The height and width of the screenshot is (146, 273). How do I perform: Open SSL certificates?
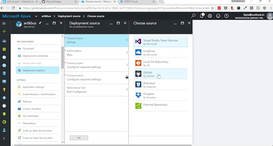[x=37, y=116]
